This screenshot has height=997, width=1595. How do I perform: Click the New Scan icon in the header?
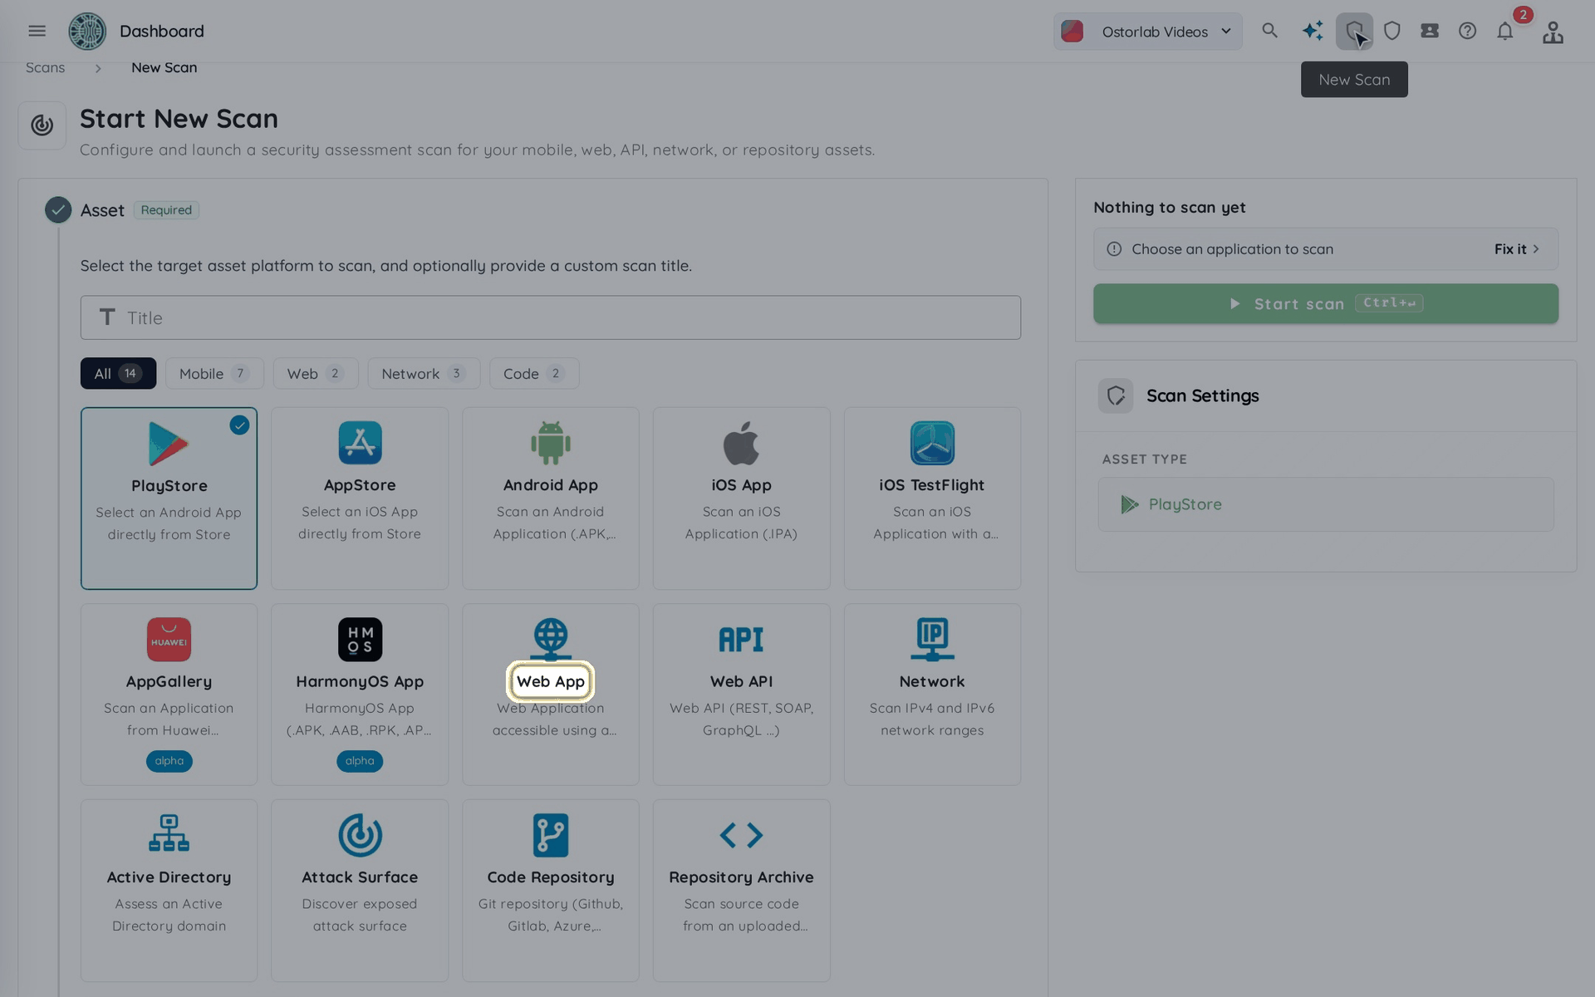1354,31
